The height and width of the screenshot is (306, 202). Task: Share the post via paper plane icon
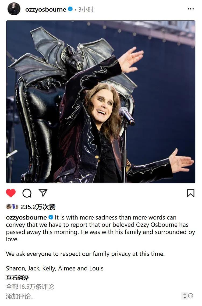(43, 193)
